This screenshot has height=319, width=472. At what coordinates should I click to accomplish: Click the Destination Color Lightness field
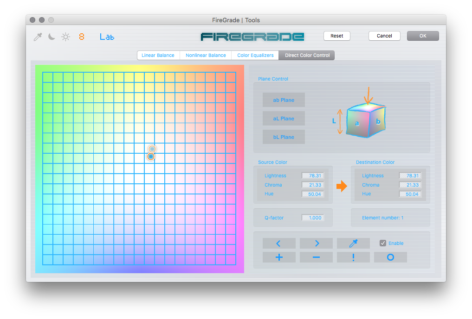point(410,175)
